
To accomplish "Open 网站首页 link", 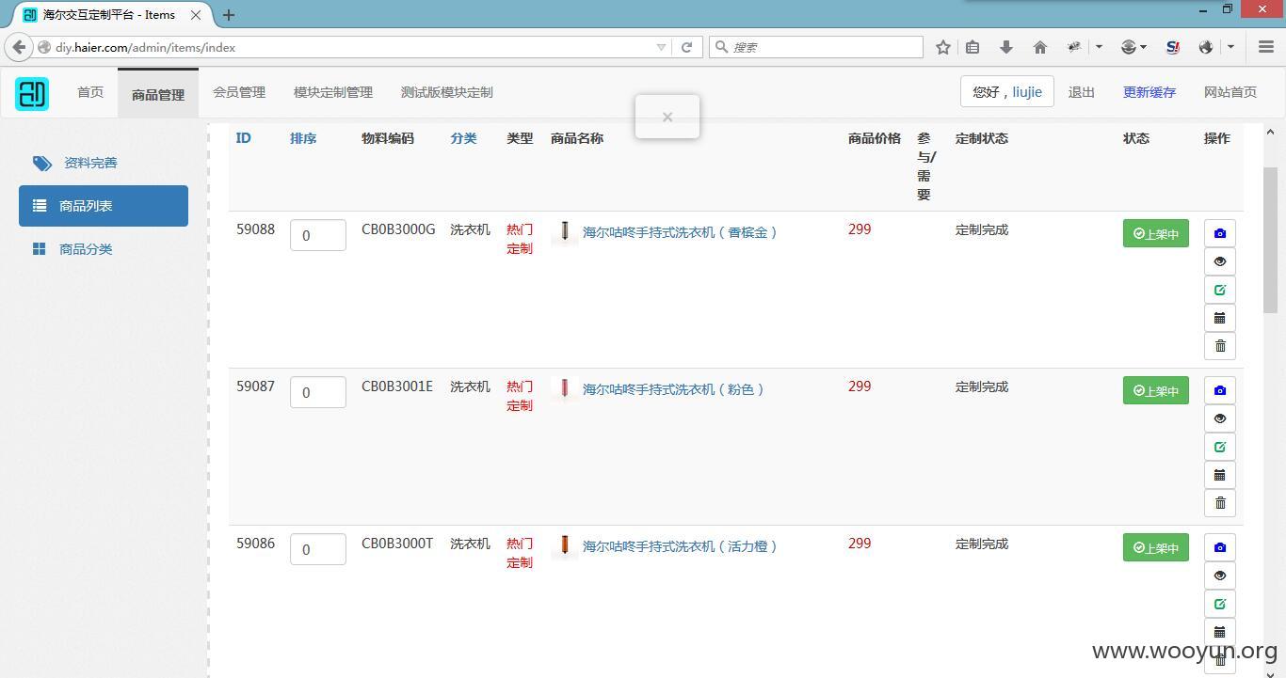I will [1230, 92].
